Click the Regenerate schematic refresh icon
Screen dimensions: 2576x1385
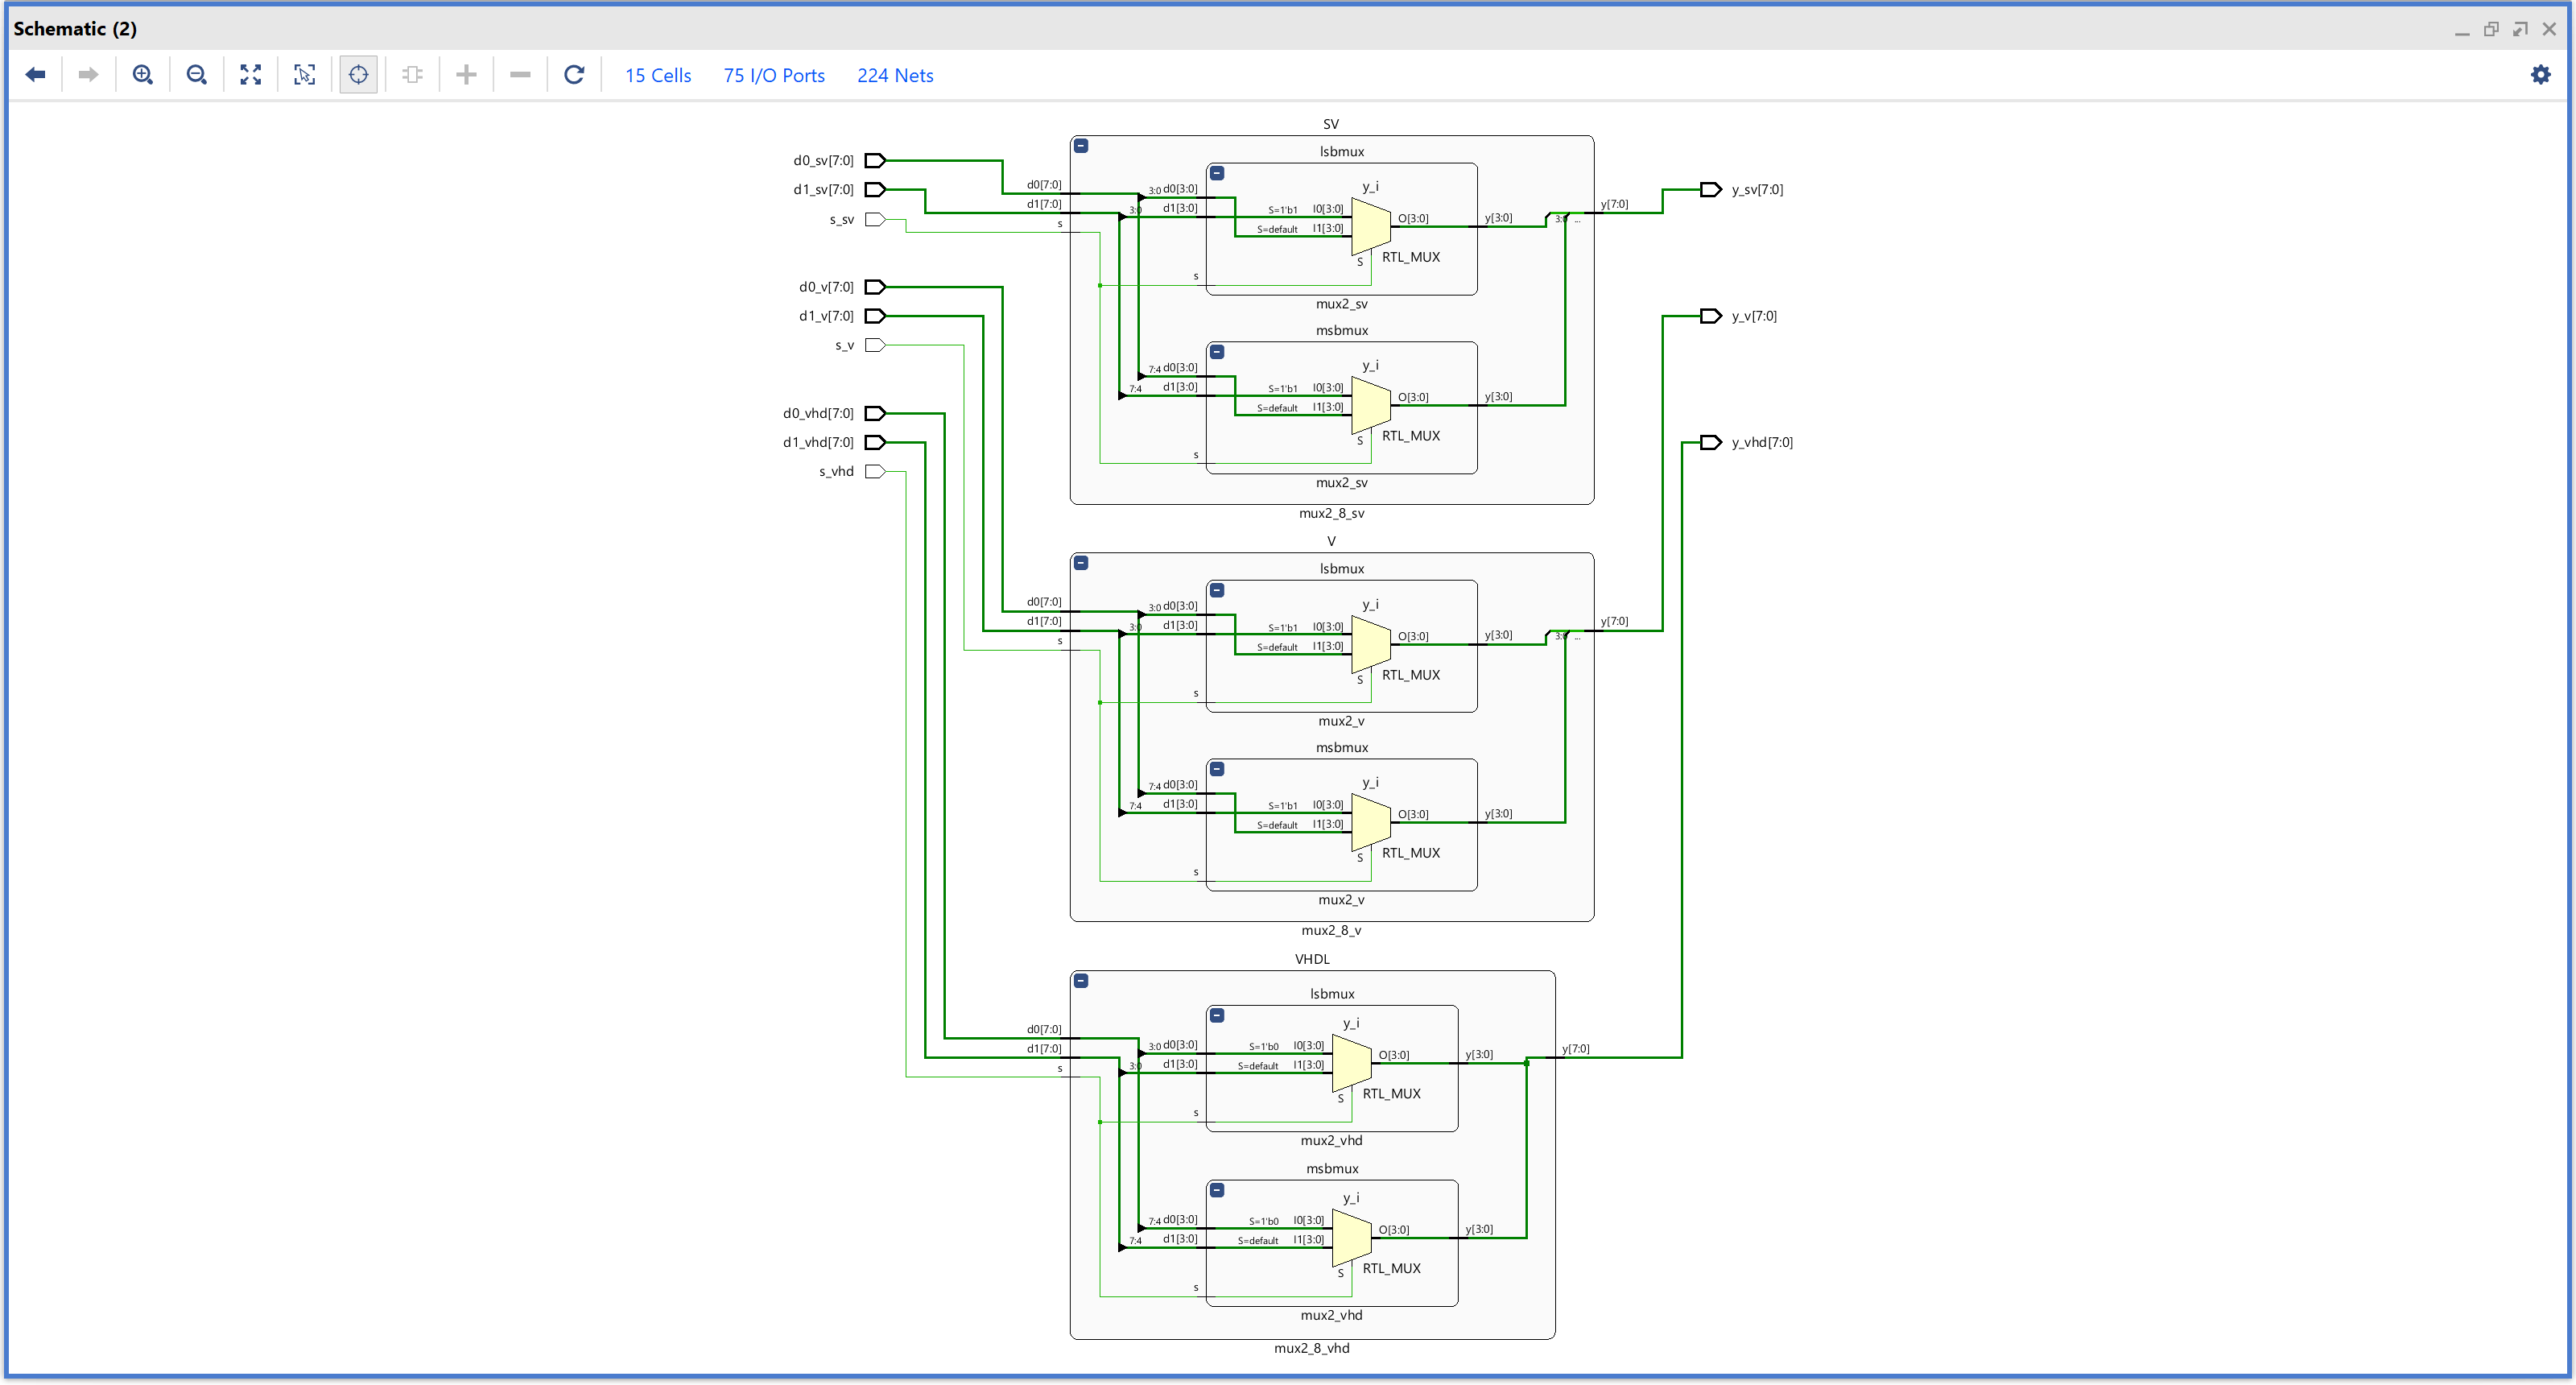[x=574, y=75]
